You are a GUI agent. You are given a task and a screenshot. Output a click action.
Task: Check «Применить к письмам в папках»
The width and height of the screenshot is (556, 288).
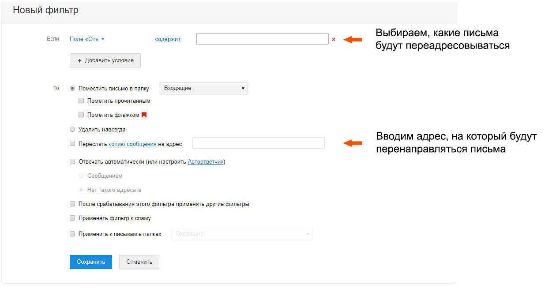72,234
